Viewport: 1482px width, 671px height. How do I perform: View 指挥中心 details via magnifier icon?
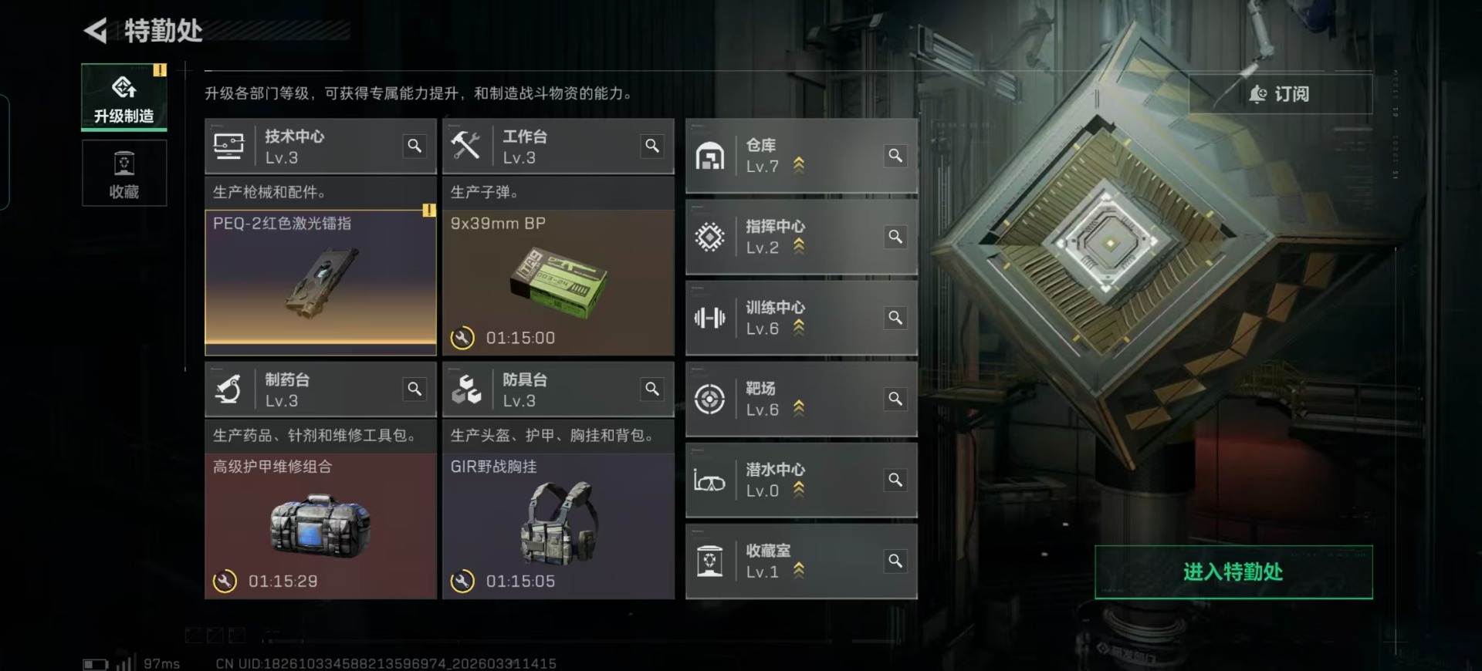pos(895,236)
